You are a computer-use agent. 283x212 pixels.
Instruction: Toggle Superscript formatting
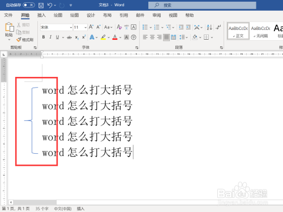click(x=84, y=37)
